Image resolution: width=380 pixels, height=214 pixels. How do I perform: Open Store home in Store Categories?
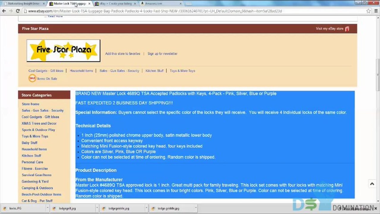point(30,104)
